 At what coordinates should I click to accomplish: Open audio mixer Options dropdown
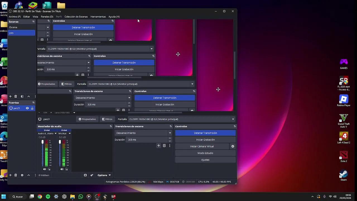tap(104, 175)
